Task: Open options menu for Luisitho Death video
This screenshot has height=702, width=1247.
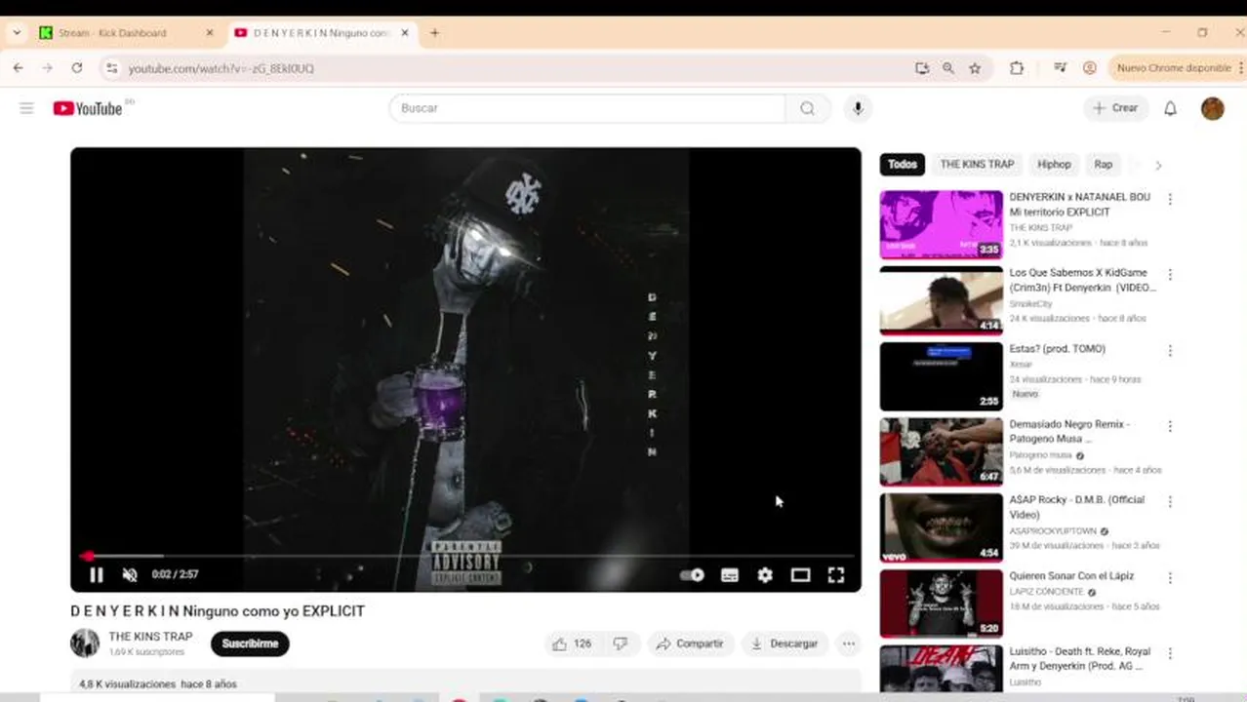Action: tap(1170, 653)
